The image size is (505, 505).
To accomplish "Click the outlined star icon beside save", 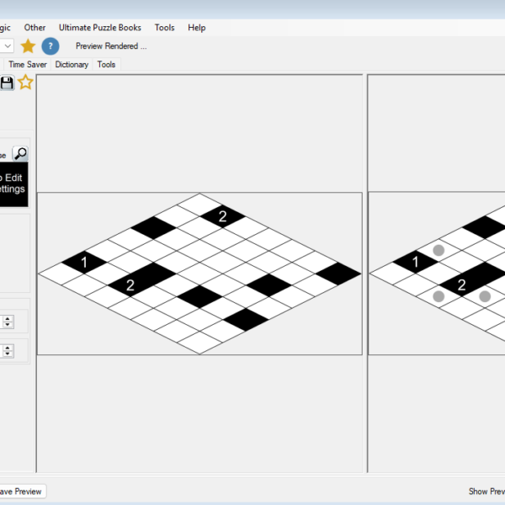I will [25, 82].
